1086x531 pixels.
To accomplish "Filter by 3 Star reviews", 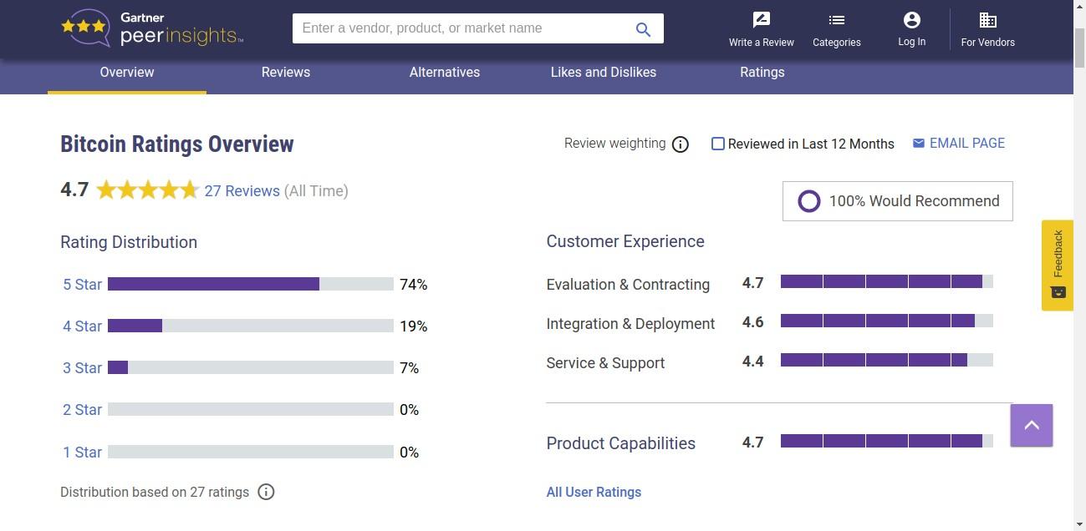I will [82, 368].
